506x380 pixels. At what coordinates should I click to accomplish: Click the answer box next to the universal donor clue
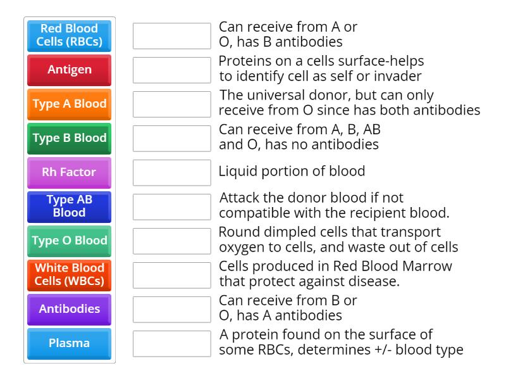click(x=171, y=104)
